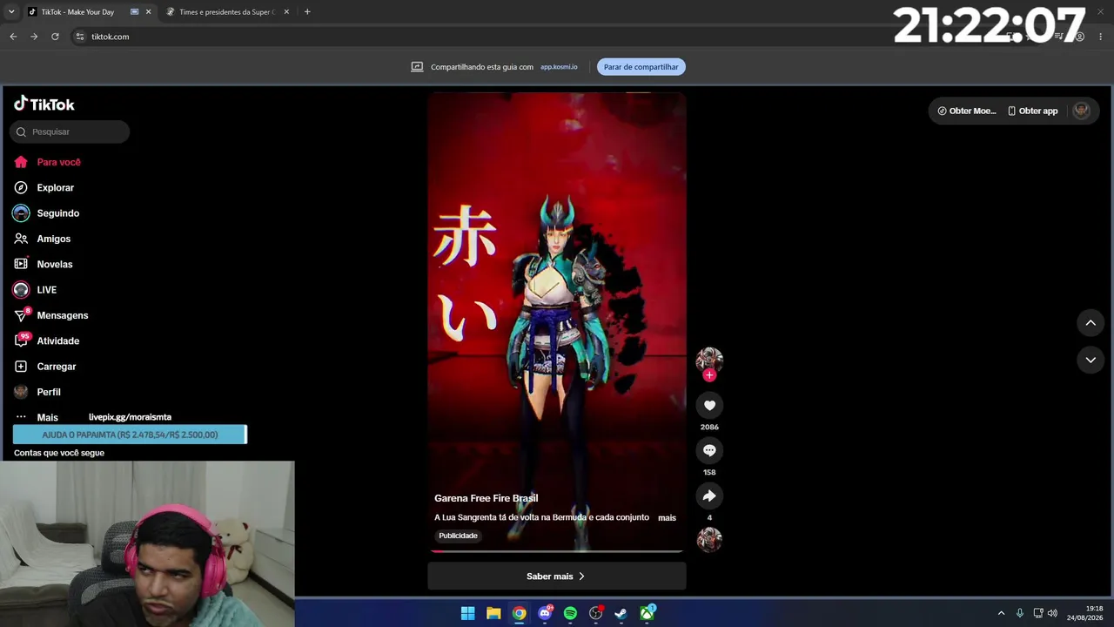Follow the advertiser with the plus icon
1114x627 pixels.
[709, 375]
